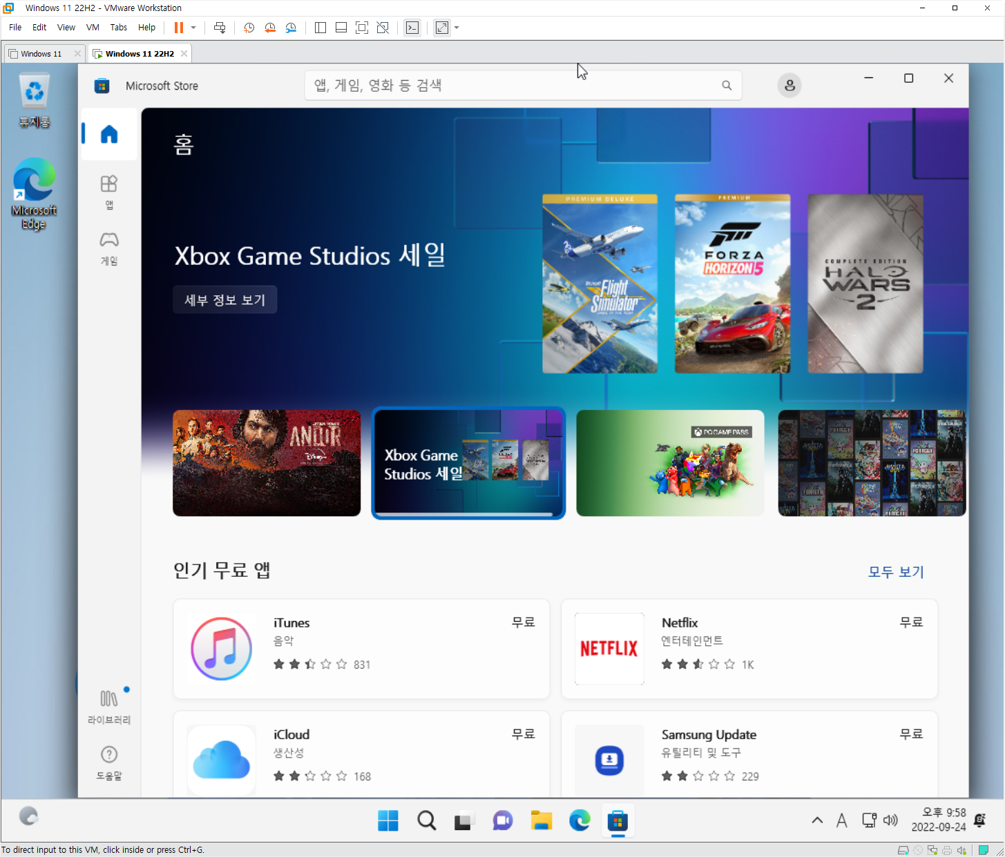Click the '모두 보기' see all link
This screenshot has height=857, width=1005.
pos(896,571)
